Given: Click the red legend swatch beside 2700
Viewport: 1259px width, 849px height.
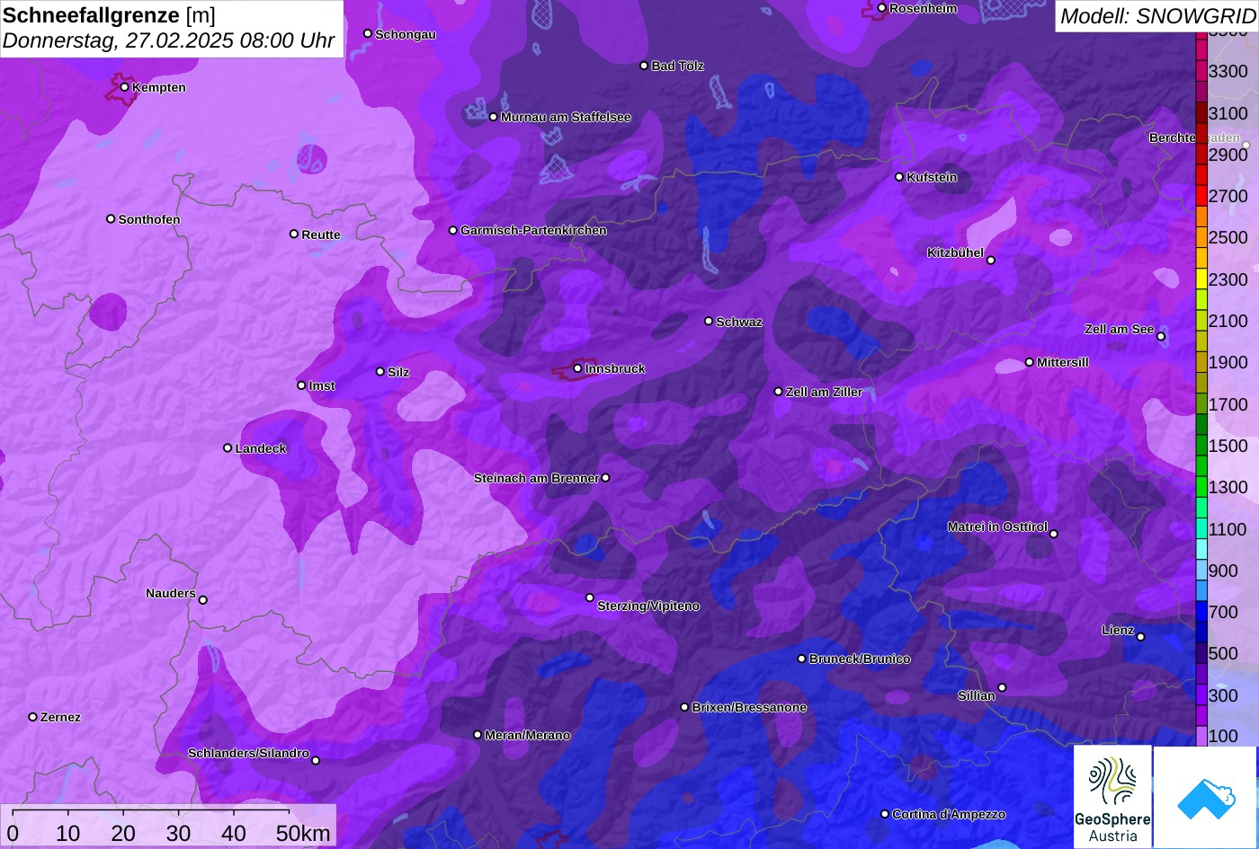Looking at the screenshot, I should (1201, 196).
